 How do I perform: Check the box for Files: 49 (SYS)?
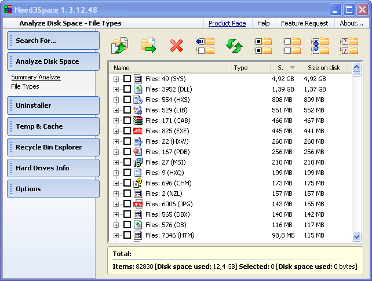[127, 78]
